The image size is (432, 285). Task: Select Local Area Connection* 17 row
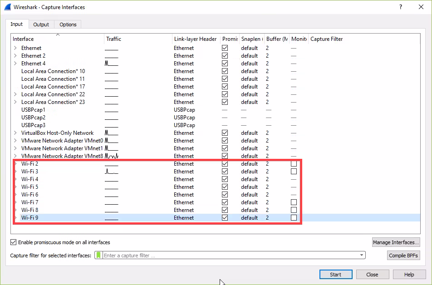(x=216, y=87)
